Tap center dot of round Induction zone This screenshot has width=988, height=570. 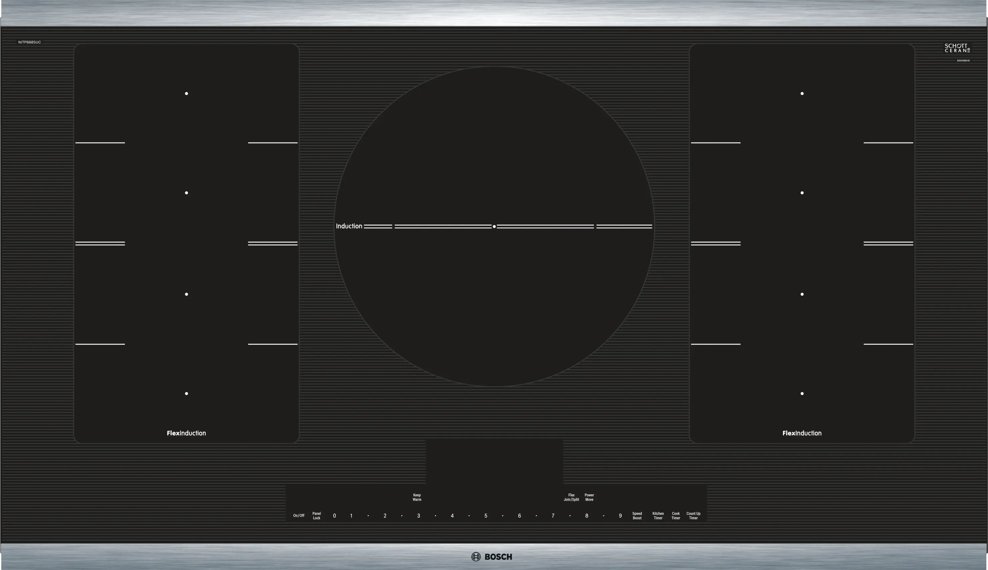(x=494, y=226)
